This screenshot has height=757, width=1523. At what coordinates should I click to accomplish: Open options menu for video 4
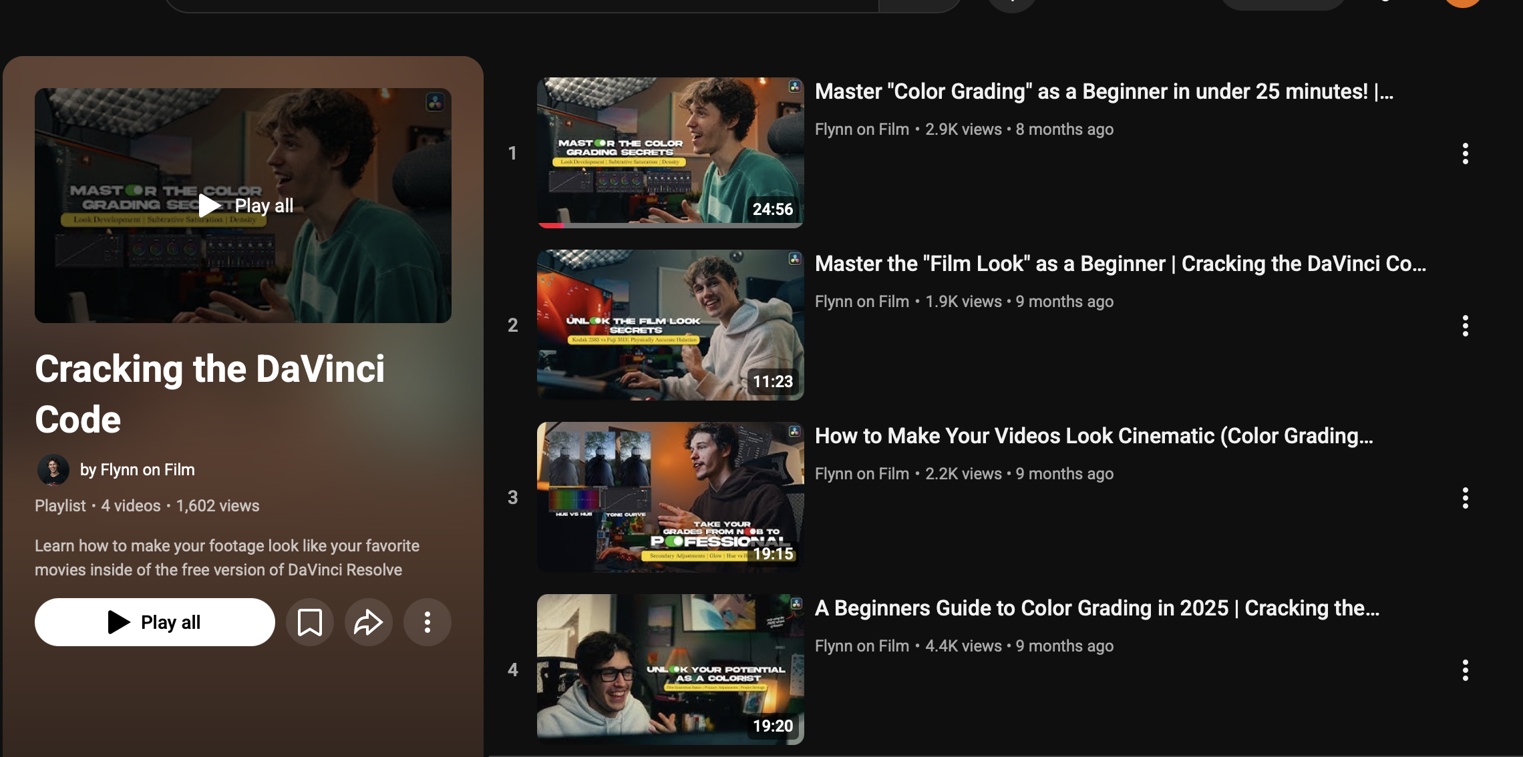(1465, 670)
